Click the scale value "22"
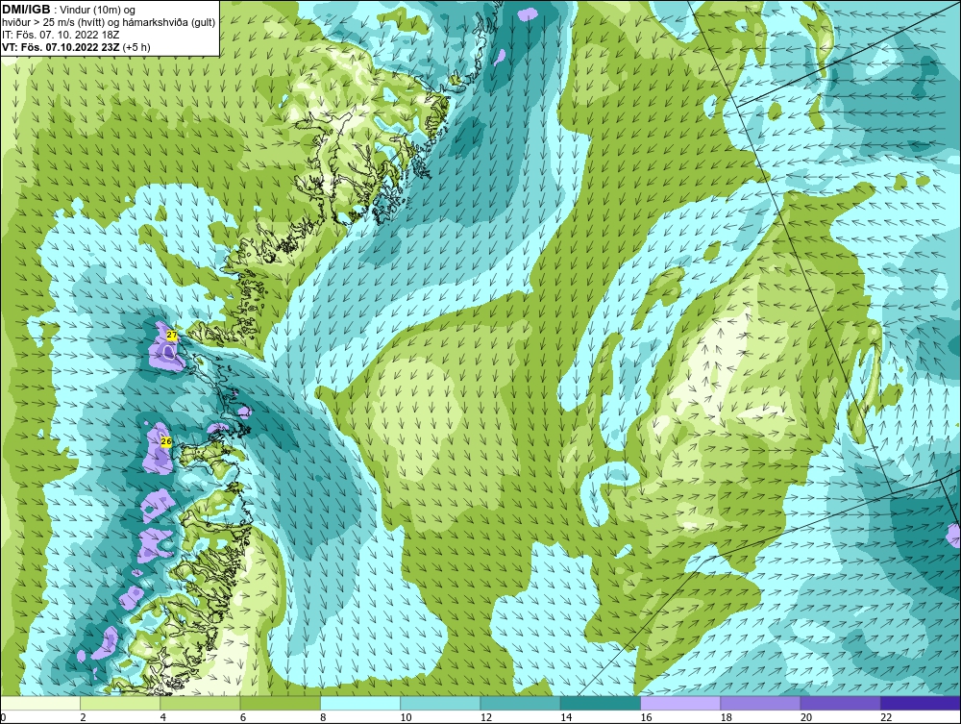This screenshot has width=961, height=724. pos(886,718)
